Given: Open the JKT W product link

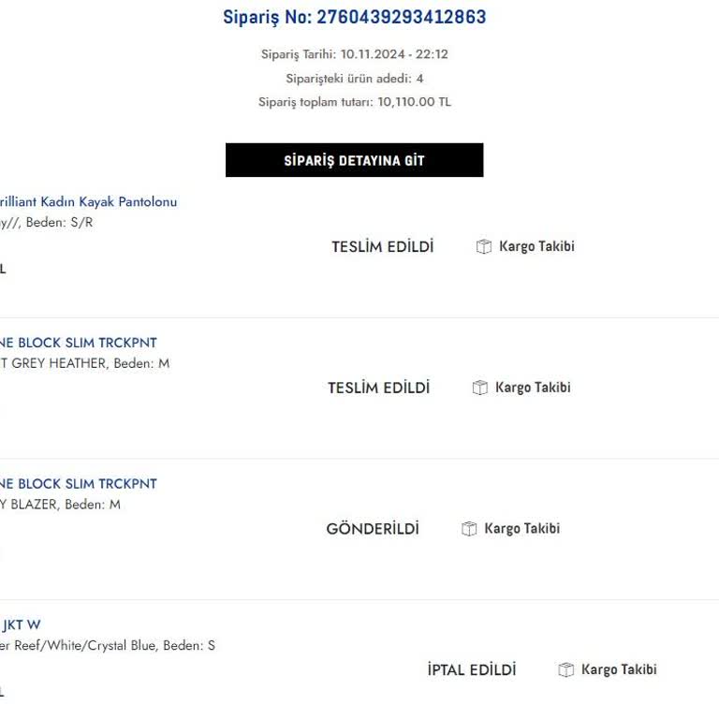Looking at the screenshot, I should pyautogui.click(x=22, y=625).
